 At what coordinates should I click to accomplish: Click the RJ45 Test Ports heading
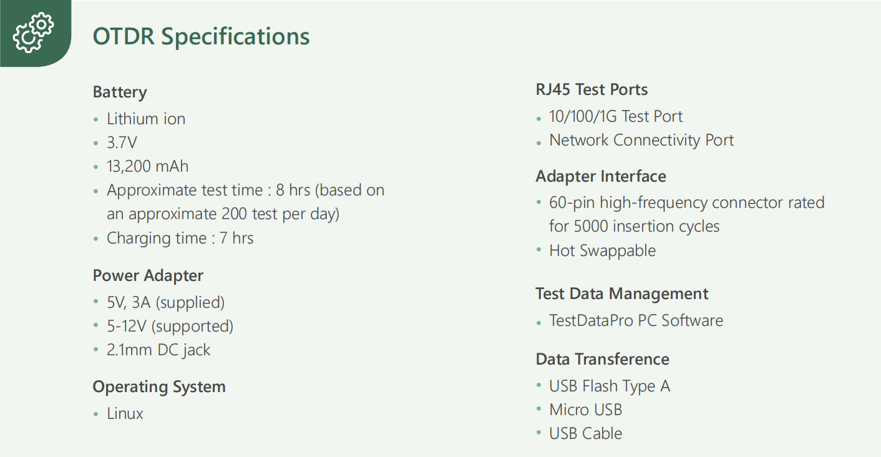tap(591, 89)
